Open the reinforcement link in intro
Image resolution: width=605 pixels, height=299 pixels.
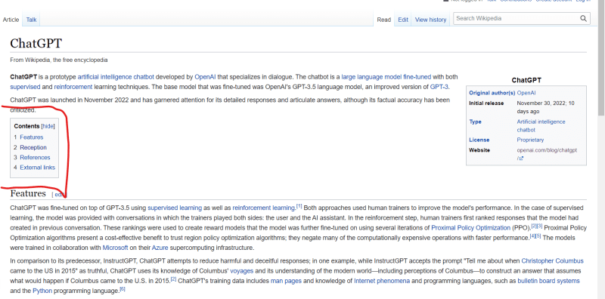pyautogui.click(x=73, y=87)
